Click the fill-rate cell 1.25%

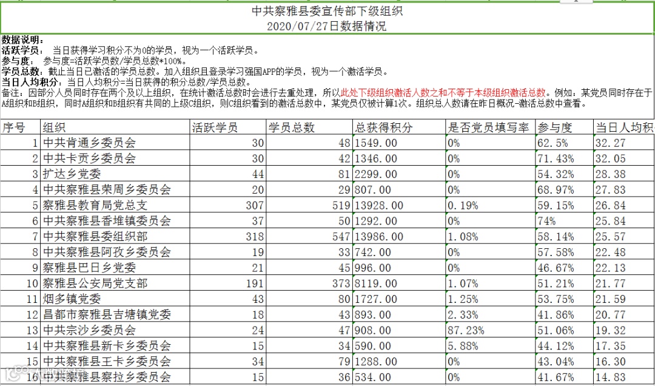coord(491,299)
